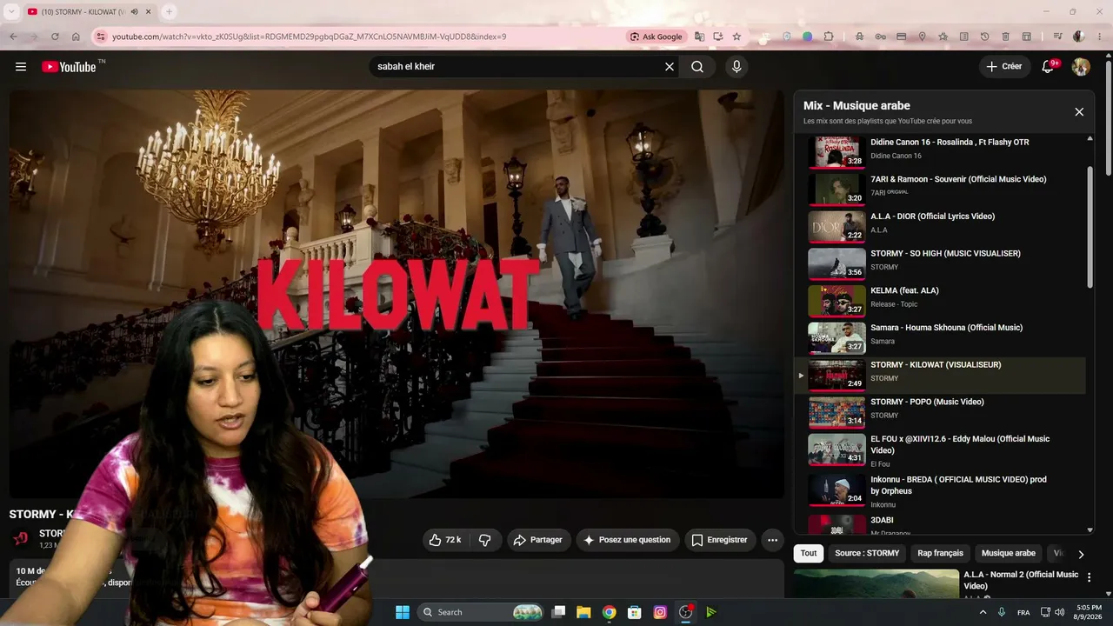
Task: Open Microsoft Store from the taskbar
Action: pyautogui.click(x=635, y=612)
